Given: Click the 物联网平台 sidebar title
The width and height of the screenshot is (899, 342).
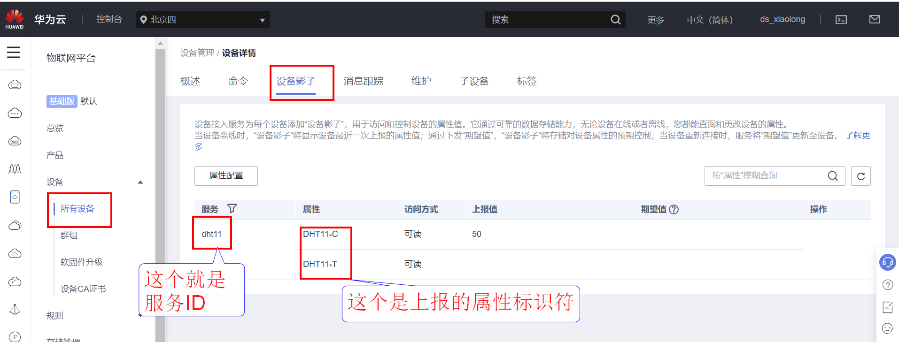Looking at the screenshot, I should pyautogui.click(x=71, y=58).
